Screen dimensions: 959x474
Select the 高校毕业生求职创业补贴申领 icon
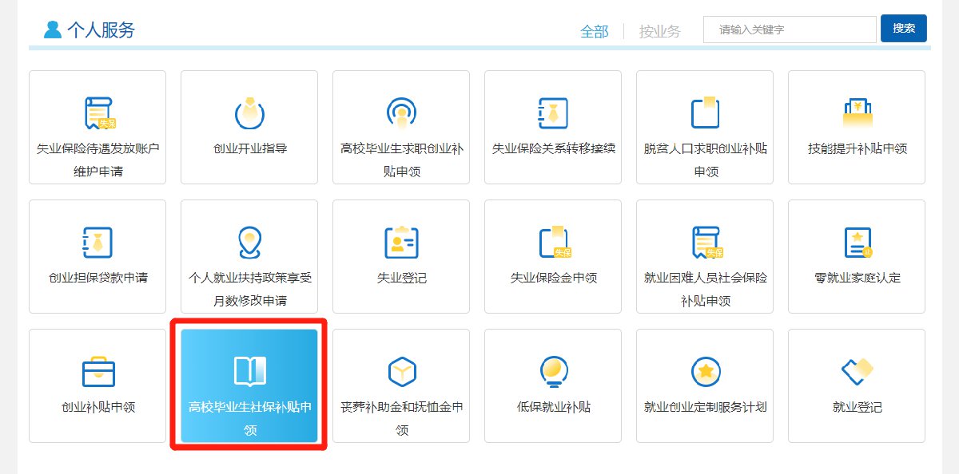tap(401, 113)
